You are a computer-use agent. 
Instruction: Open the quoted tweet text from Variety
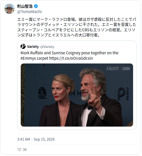(x=70, y=56)
